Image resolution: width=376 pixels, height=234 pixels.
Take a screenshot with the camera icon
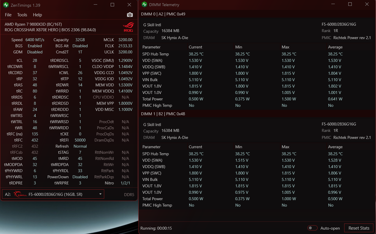tap(130, 15)
